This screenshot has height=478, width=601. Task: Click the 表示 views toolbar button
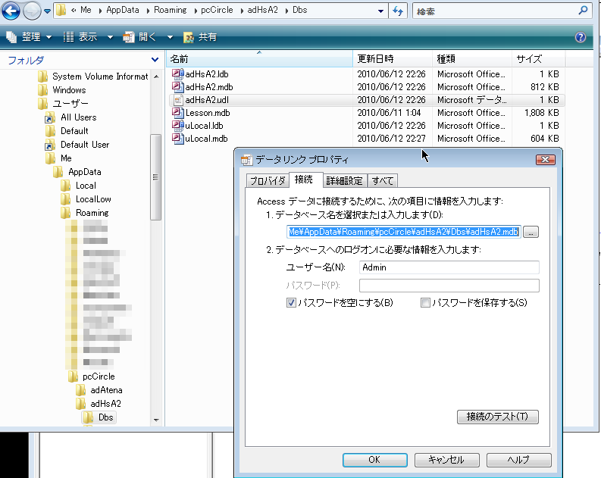[80, 37]
